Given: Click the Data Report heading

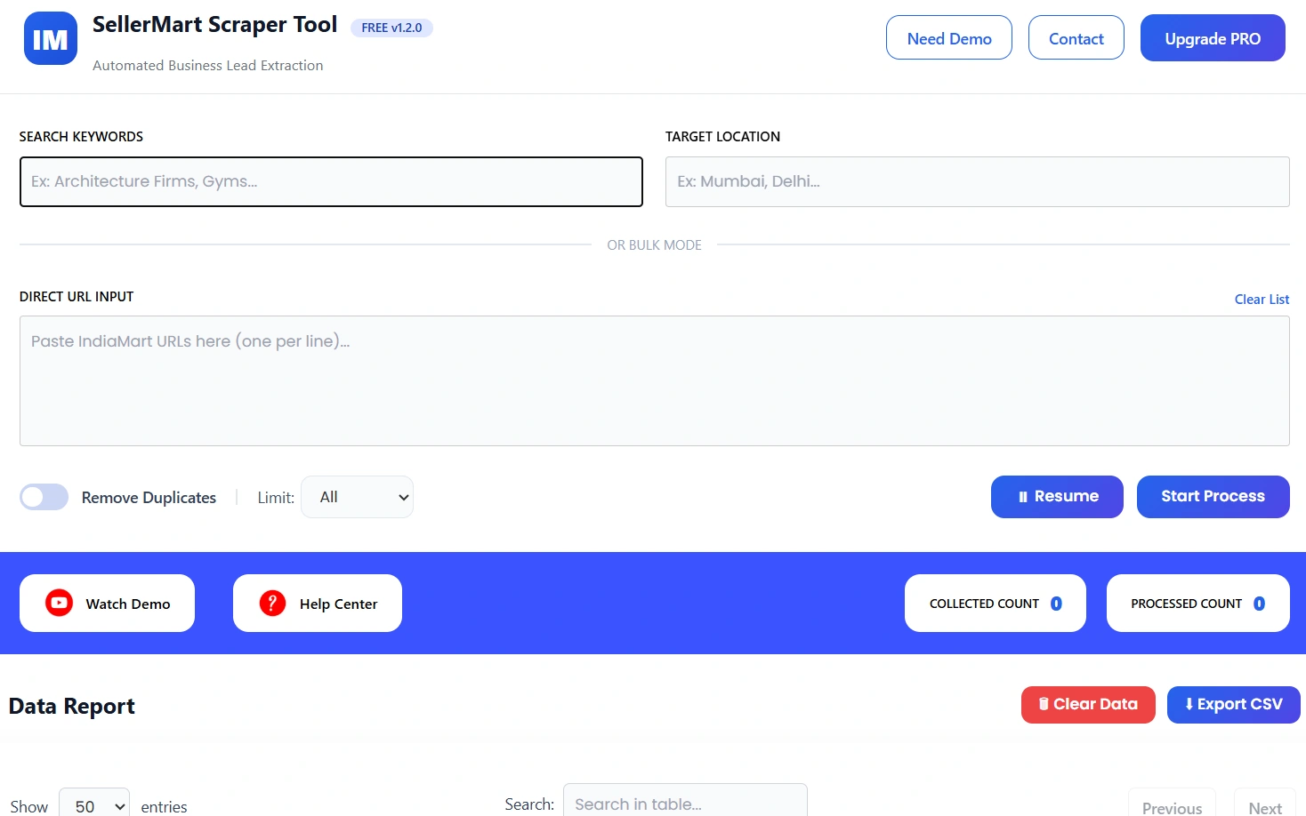Looking at the screenshot, I should pyautogui.click(x=72, y=706).
